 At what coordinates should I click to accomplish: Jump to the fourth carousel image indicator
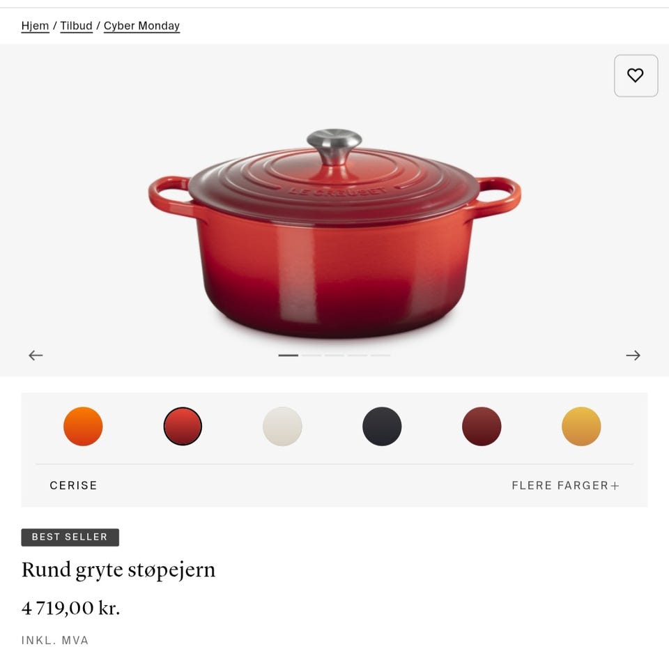pos(357,355)
